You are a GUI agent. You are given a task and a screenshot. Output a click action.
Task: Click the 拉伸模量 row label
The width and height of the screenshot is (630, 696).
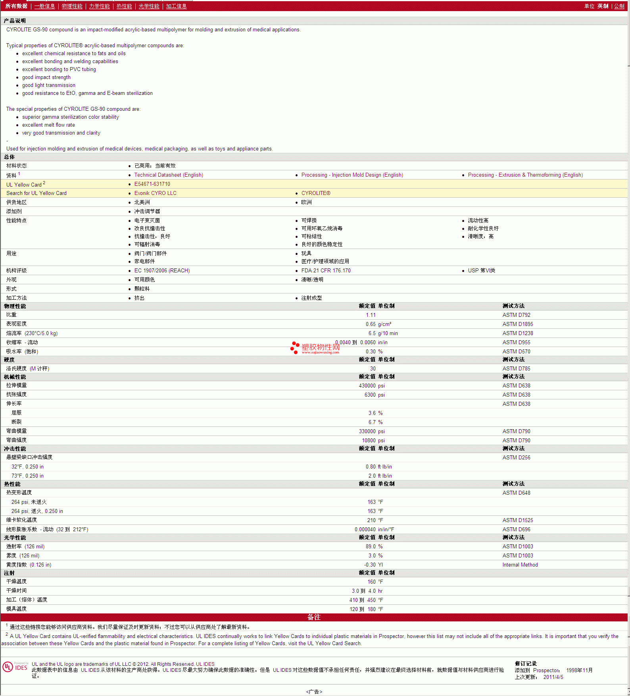16,386
